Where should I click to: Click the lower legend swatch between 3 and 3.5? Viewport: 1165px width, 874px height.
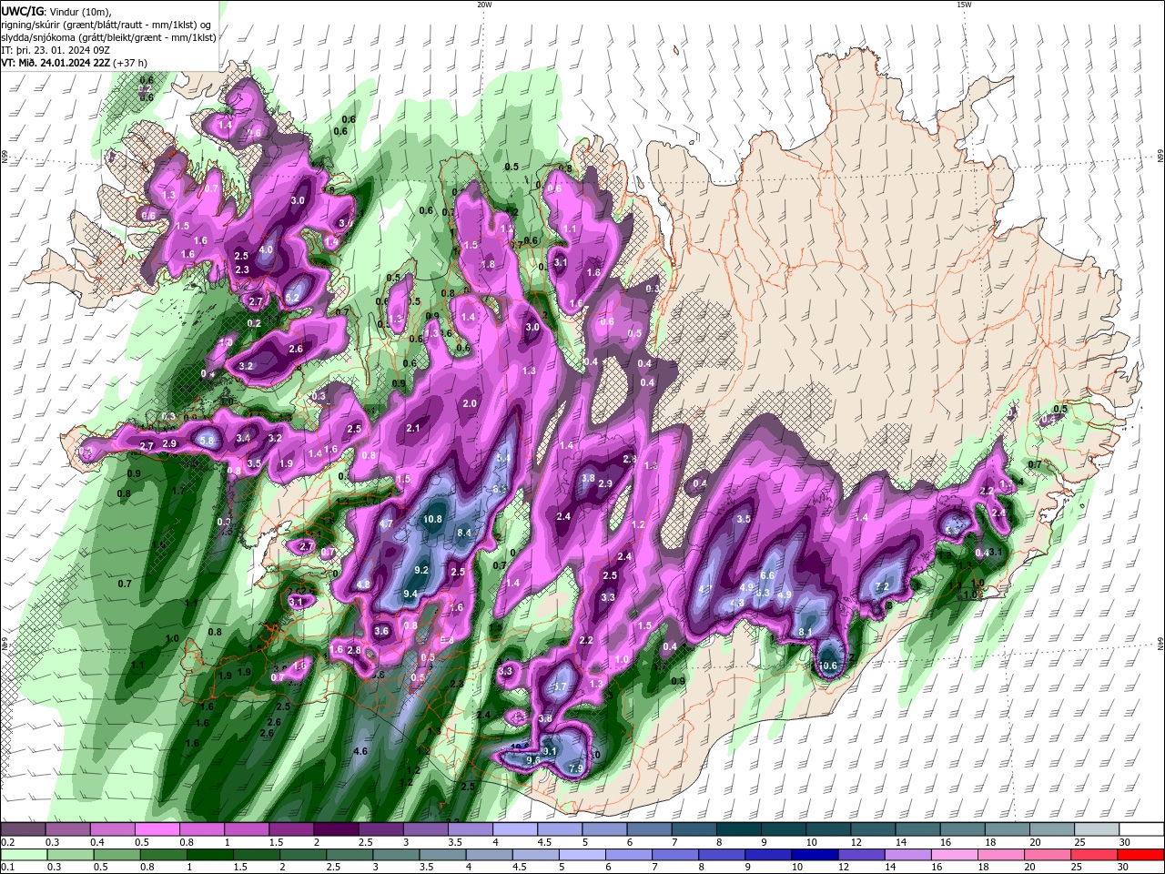click(x=395, y=855)
